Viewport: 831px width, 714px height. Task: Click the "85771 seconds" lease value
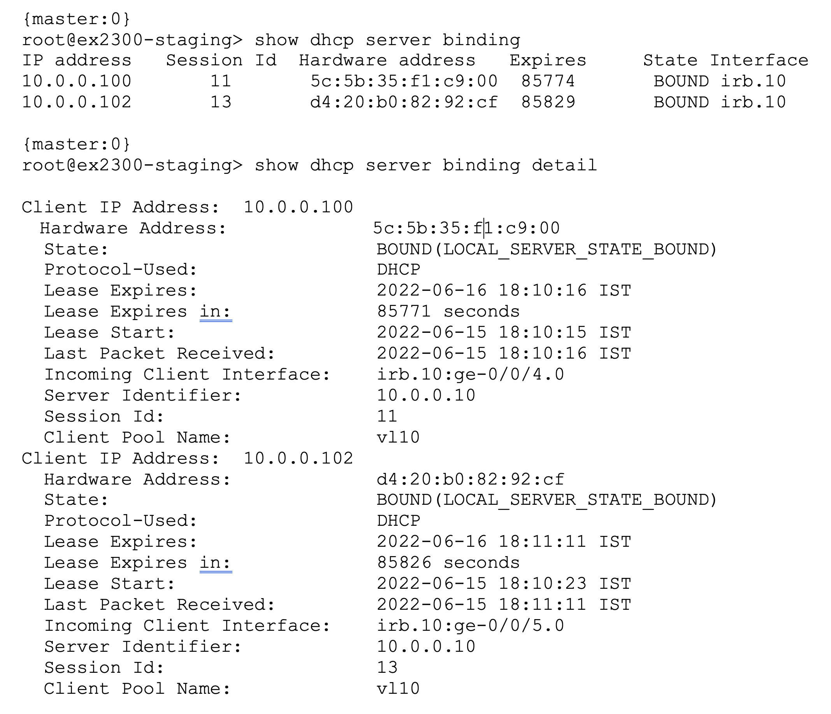click(448, 312)
